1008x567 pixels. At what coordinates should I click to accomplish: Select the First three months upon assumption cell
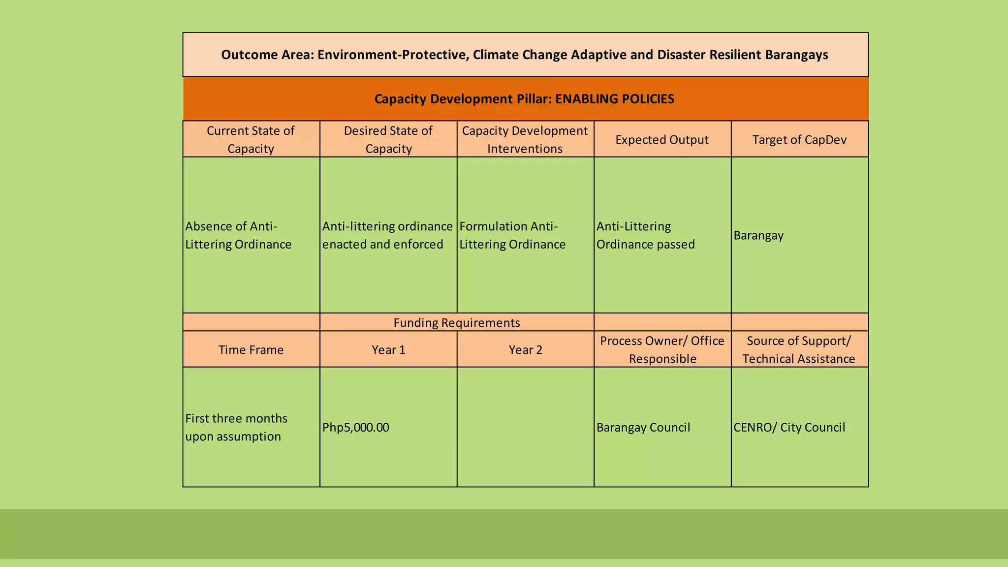(x=251, y=427)
